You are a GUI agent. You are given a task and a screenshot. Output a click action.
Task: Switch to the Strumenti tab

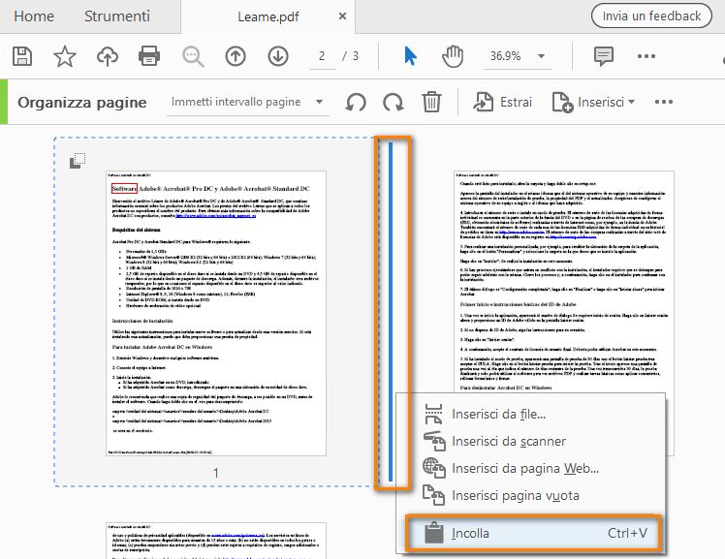pos(117,16)
